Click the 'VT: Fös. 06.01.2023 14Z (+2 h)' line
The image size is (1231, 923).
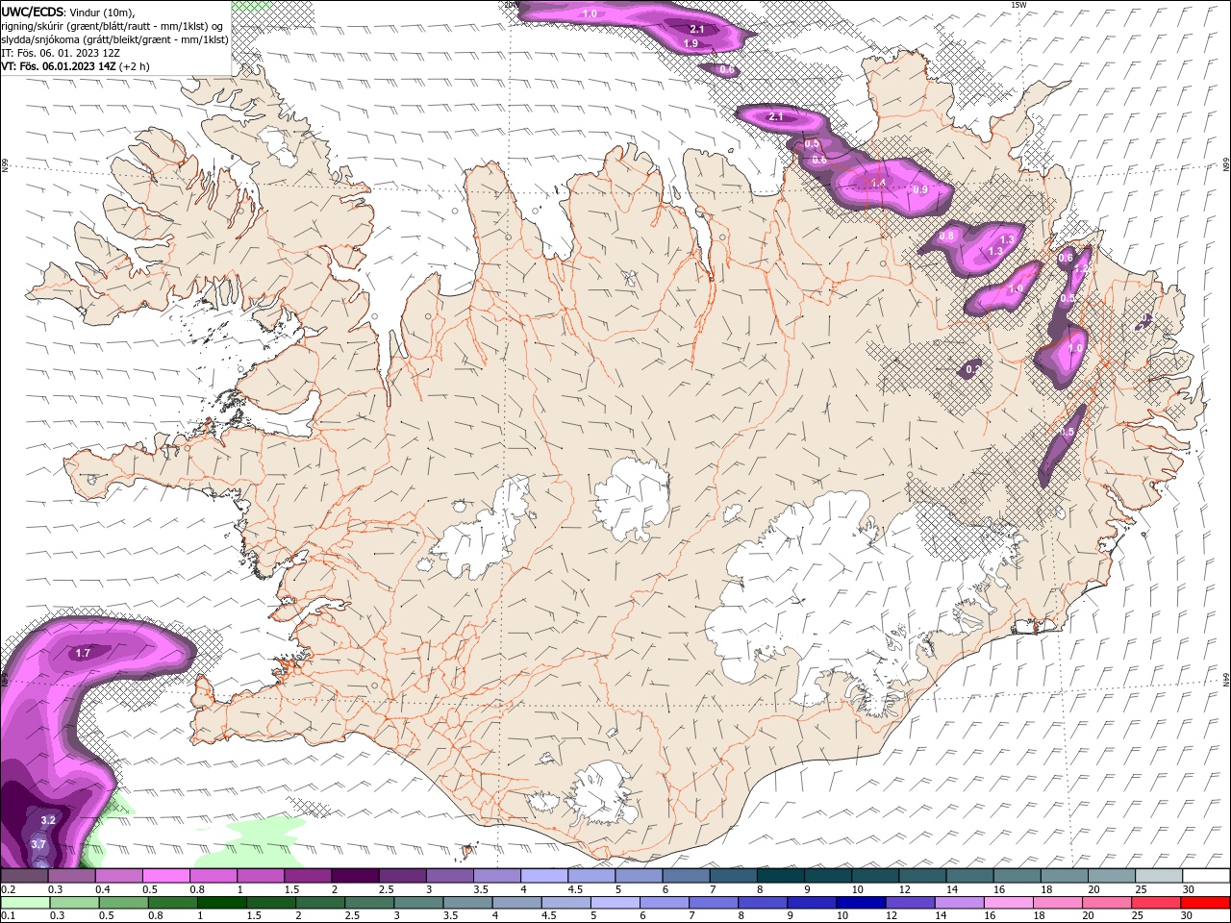(75, 66)
